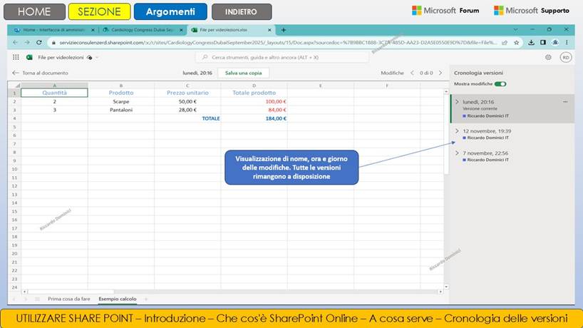Image resolution: width=583 pixels, height=328 pixels.
Task: Open the RD account avatar
Action: pyautogui.click(x=566, y=57)
